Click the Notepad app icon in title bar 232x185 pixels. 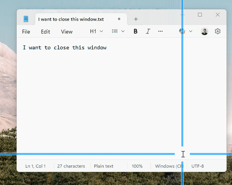(26, 19)
